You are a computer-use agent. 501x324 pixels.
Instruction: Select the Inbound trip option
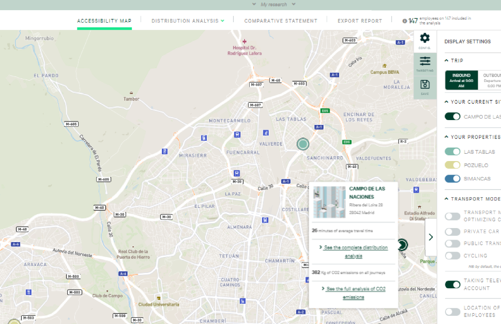[461, 80]
